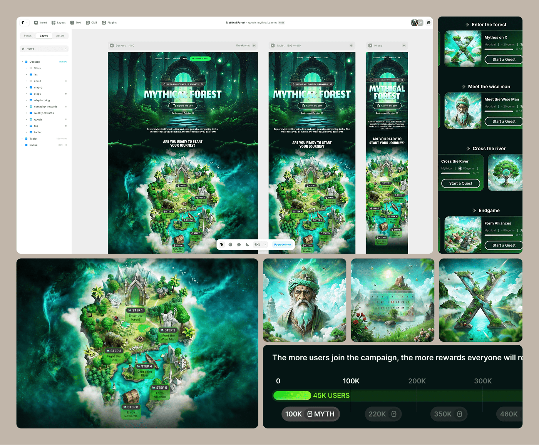539x445 pixels.
Task: Switch to the Assets tab
Action: pyautogui.click(x=60, y=36)
